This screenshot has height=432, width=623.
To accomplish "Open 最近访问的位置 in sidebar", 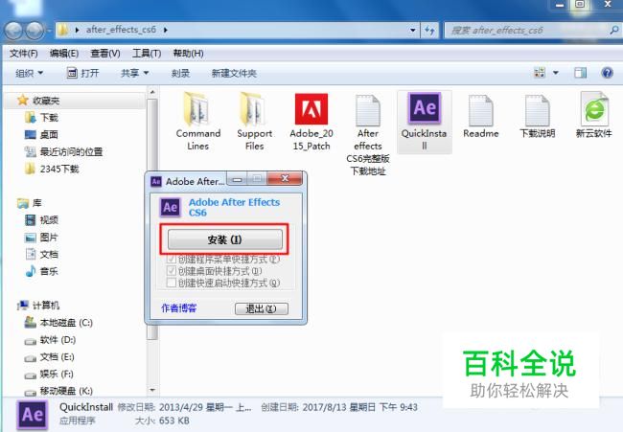I will (x=63, y=151).
